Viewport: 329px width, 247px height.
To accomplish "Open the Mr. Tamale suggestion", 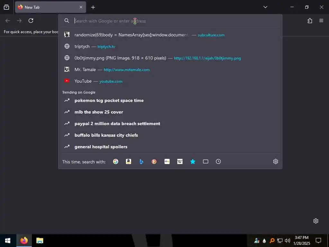I will point(170,69).
